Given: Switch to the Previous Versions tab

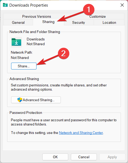Looking at the screenshot, I should click(37, 16).
